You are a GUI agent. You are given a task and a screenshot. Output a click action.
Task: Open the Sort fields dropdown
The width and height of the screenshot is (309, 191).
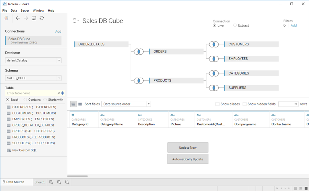pyautogui.click(x=126, y=104)
